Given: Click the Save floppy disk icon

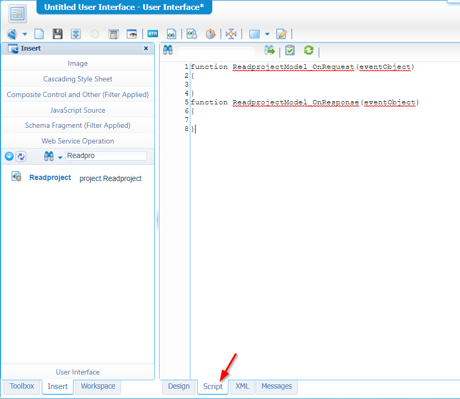Looking at the screenshot, I should click(x=58, y=34).
